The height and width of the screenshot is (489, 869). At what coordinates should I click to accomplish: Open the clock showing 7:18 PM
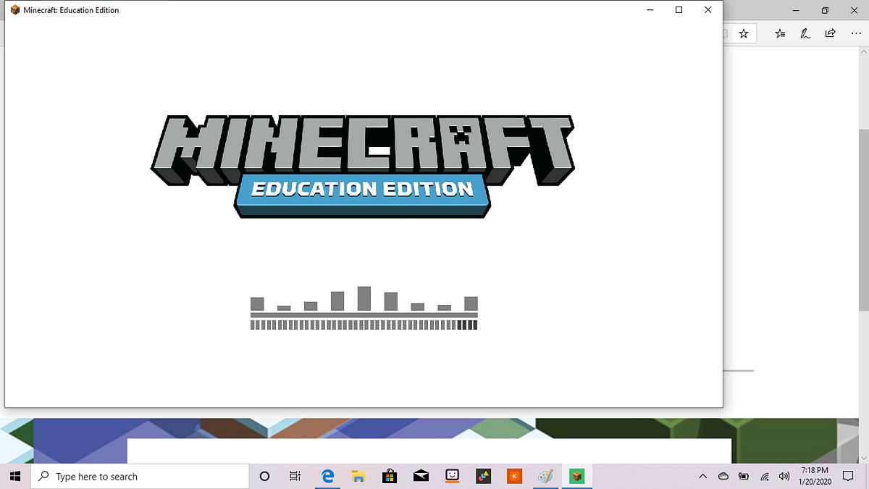click(x=815, y=476)
